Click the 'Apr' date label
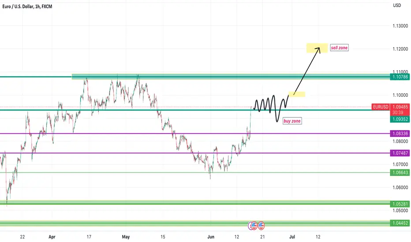Image resolution: width=411 pixels, height=242 pixels. tap(52, 237)
